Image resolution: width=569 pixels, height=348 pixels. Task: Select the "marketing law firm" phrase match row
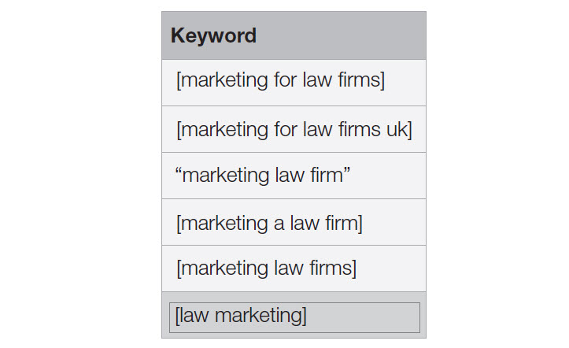click(294, 176)
